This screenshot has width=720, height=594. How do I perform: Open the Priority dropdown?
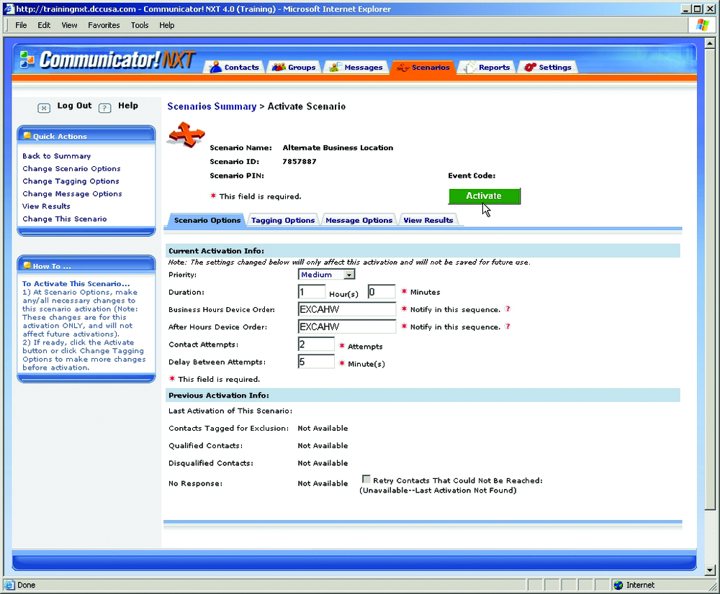click(x=349, y=275)
